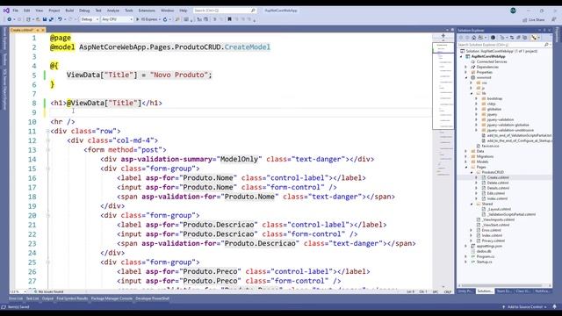Click Add to Source Control

(x=525, y=306)
